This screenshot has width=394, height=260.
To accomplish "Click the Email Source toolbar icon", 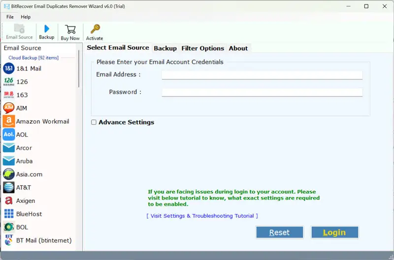I will pyautogui.click(x=19, y=29).
